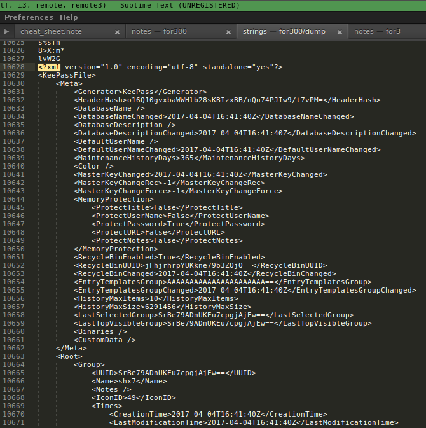Click the ProtectPassword True line
The width and height of the screenshot is (426, 428).
[178, 224]
